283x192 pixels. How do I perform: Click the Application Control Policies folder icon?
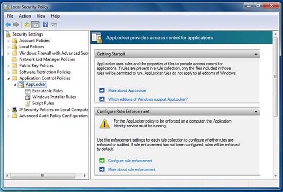14,78
